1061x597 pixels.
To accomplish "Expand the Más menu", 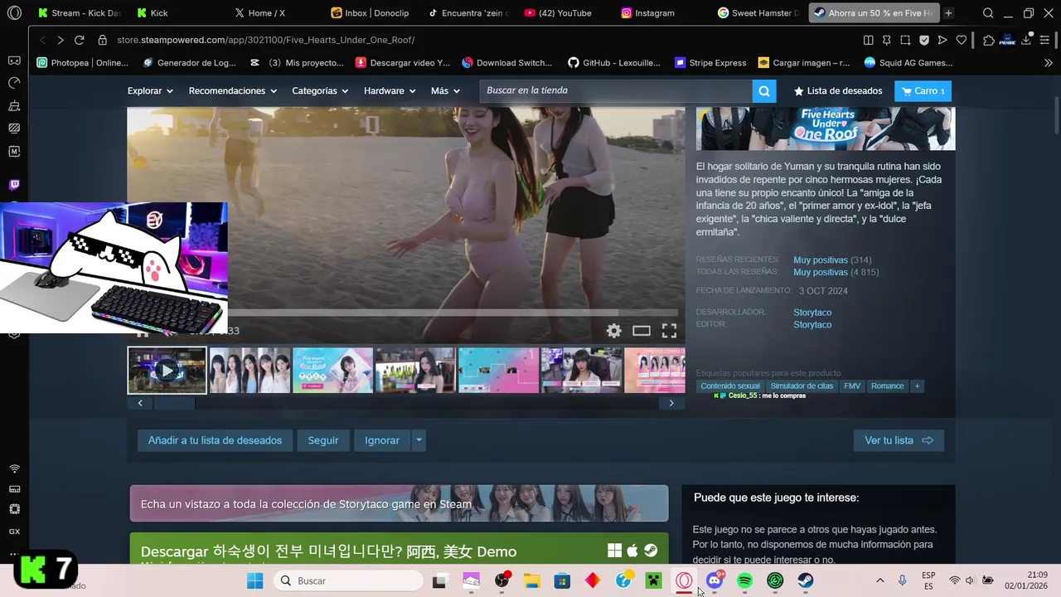I will [x=445, y=91].
